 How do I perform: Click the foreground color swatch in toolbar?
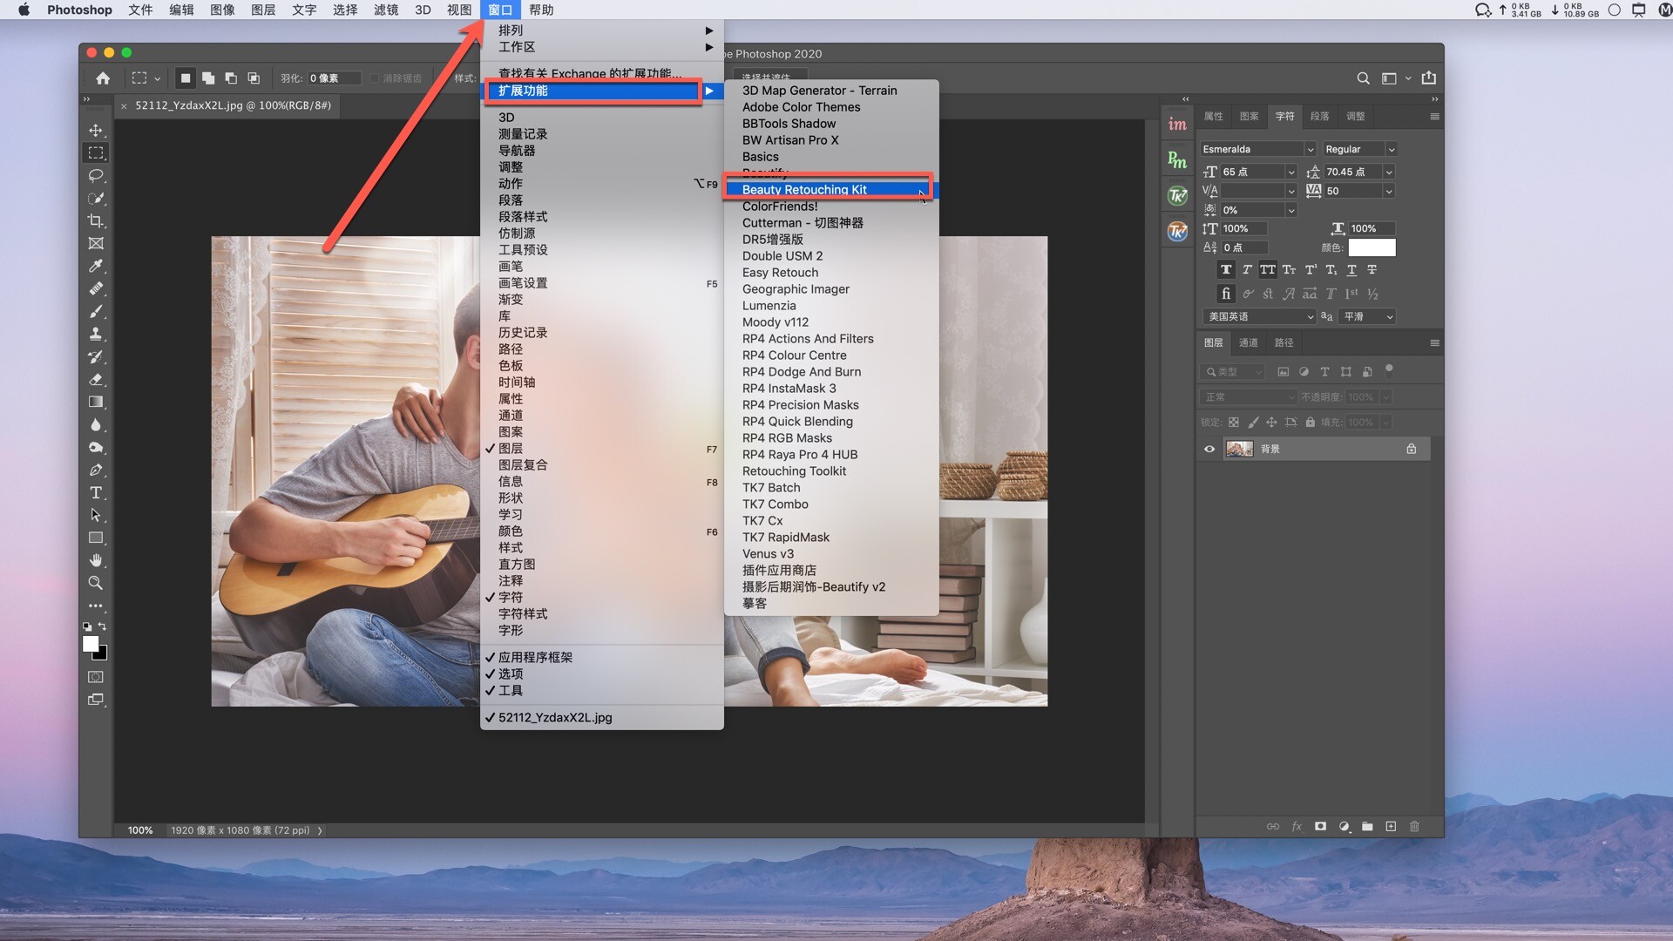pos(90,644)
